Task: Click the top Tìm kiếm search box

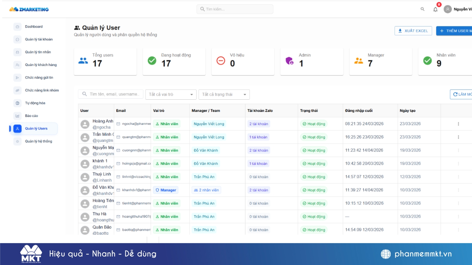Action: tap(235, 9)
